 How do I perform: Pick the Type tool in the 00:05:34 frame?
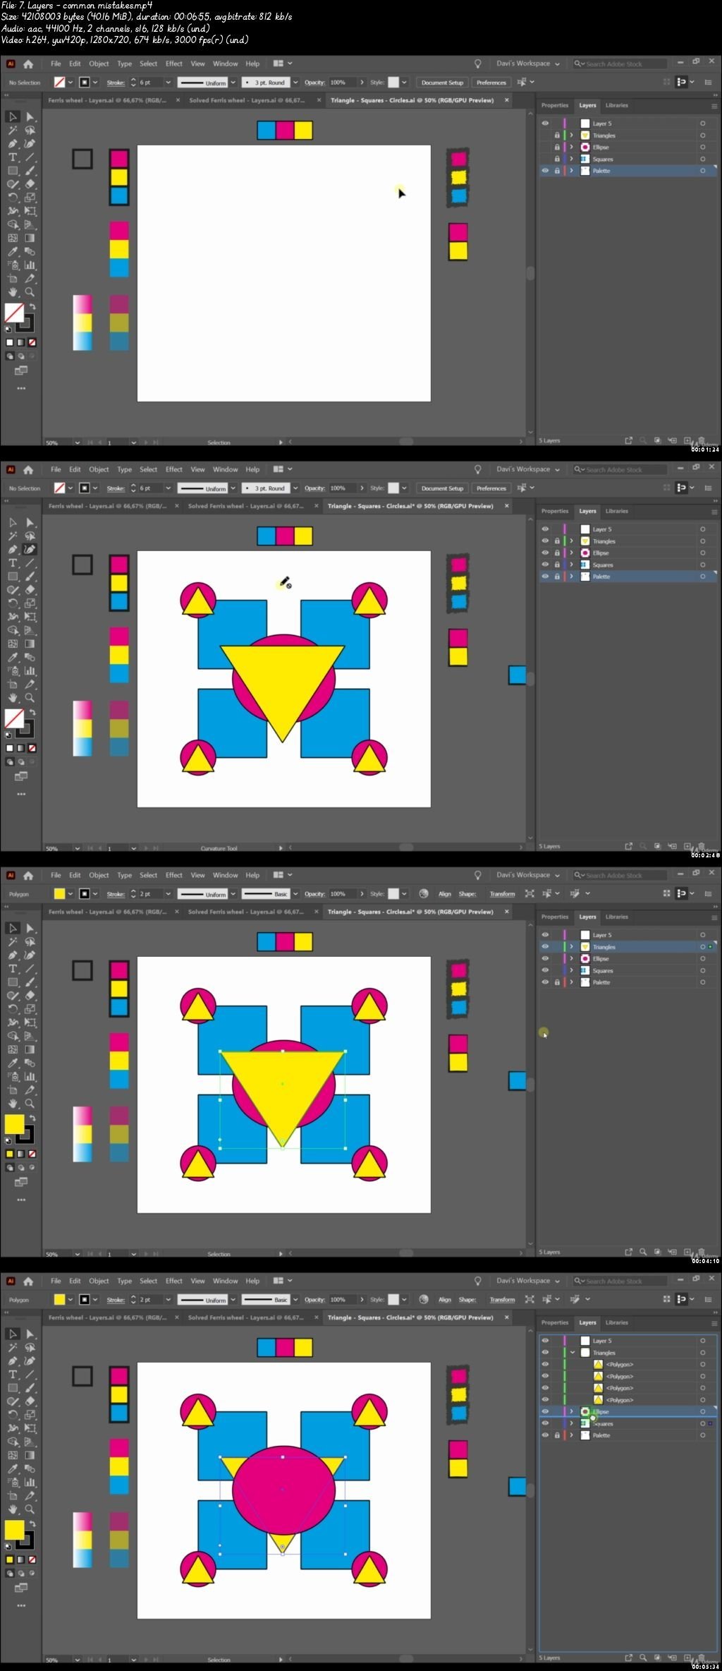13,1374
